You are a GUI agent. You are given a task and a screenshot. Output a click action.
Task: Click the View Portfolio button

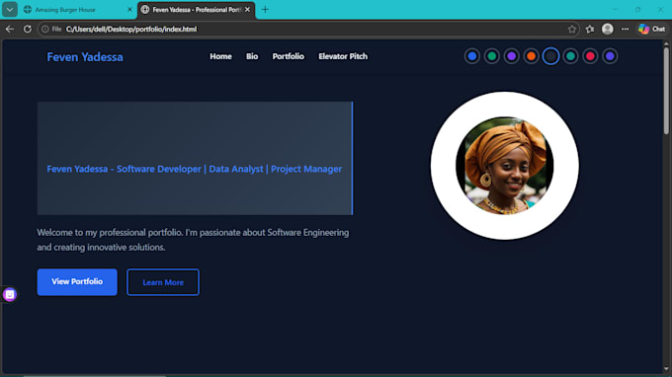coord(77,282)
